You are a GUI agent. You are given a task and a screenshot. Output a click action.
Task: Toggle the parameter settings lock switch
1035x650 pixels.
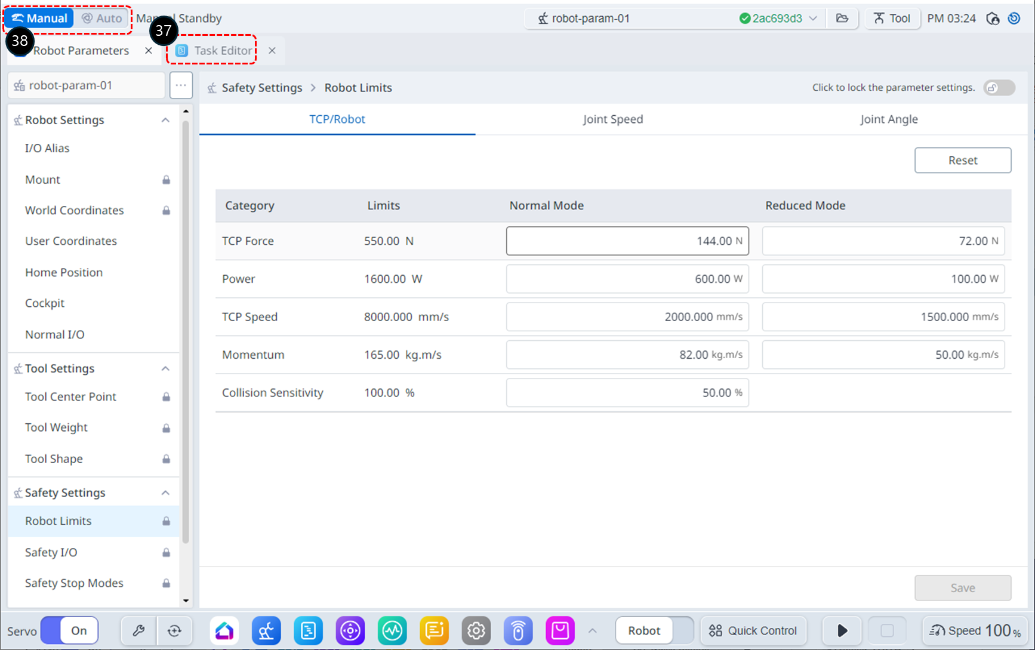999,88
